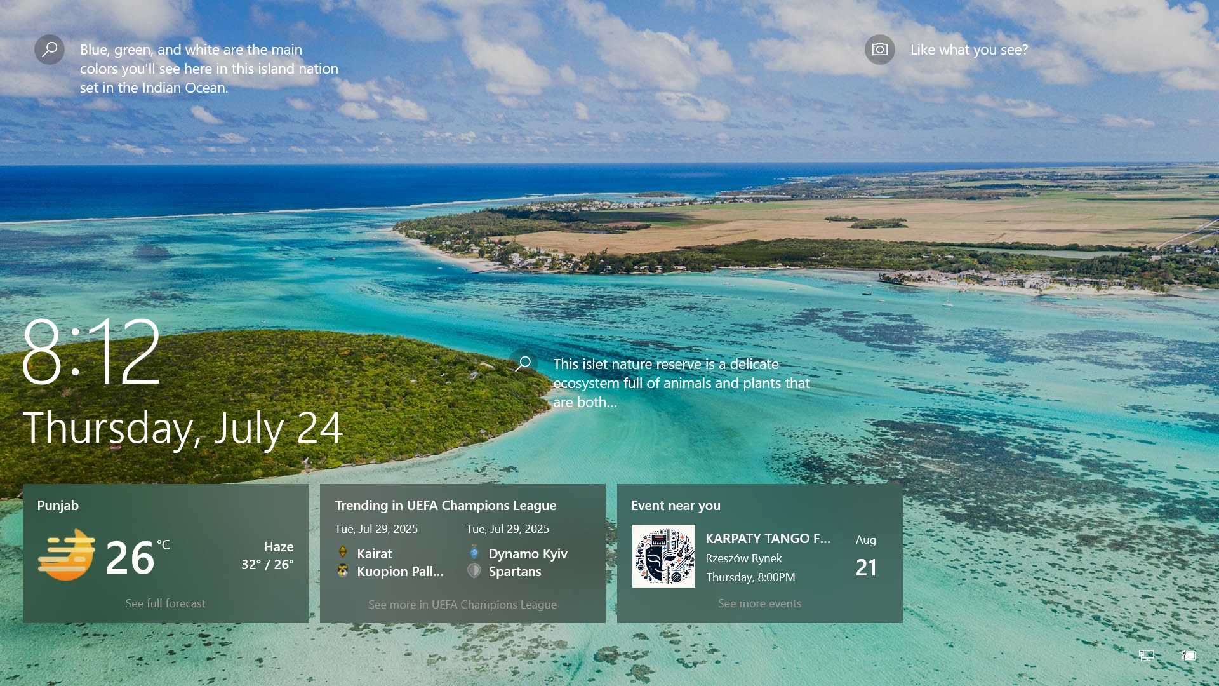Click the 32° / 26° high-low temperatures
The width and height of the screenshot is (1219, 686).
(267, 565)
